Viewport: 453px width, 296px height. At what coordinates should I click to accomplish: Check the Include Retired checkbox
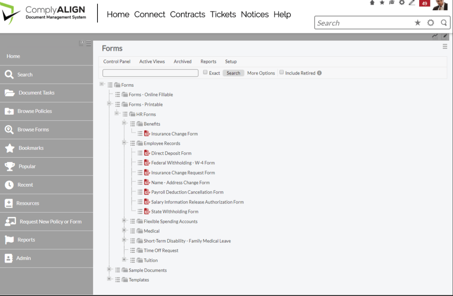coord(282,73)
